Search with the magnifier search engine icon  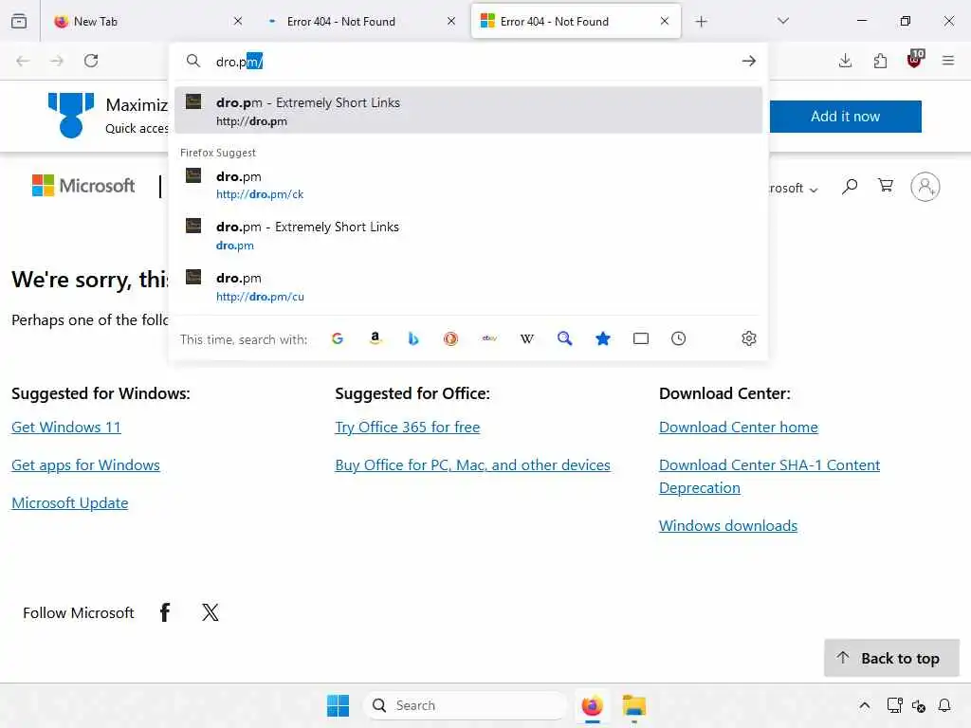pos(565,338)
